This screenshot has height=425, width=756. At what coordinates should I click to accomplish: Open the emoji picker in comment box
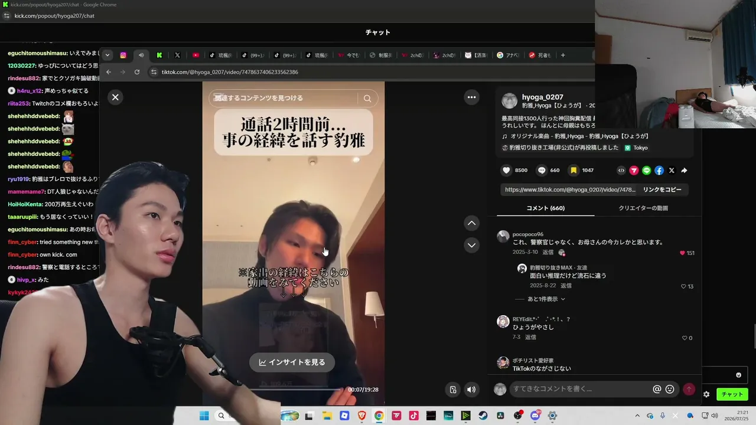[670, 389]
